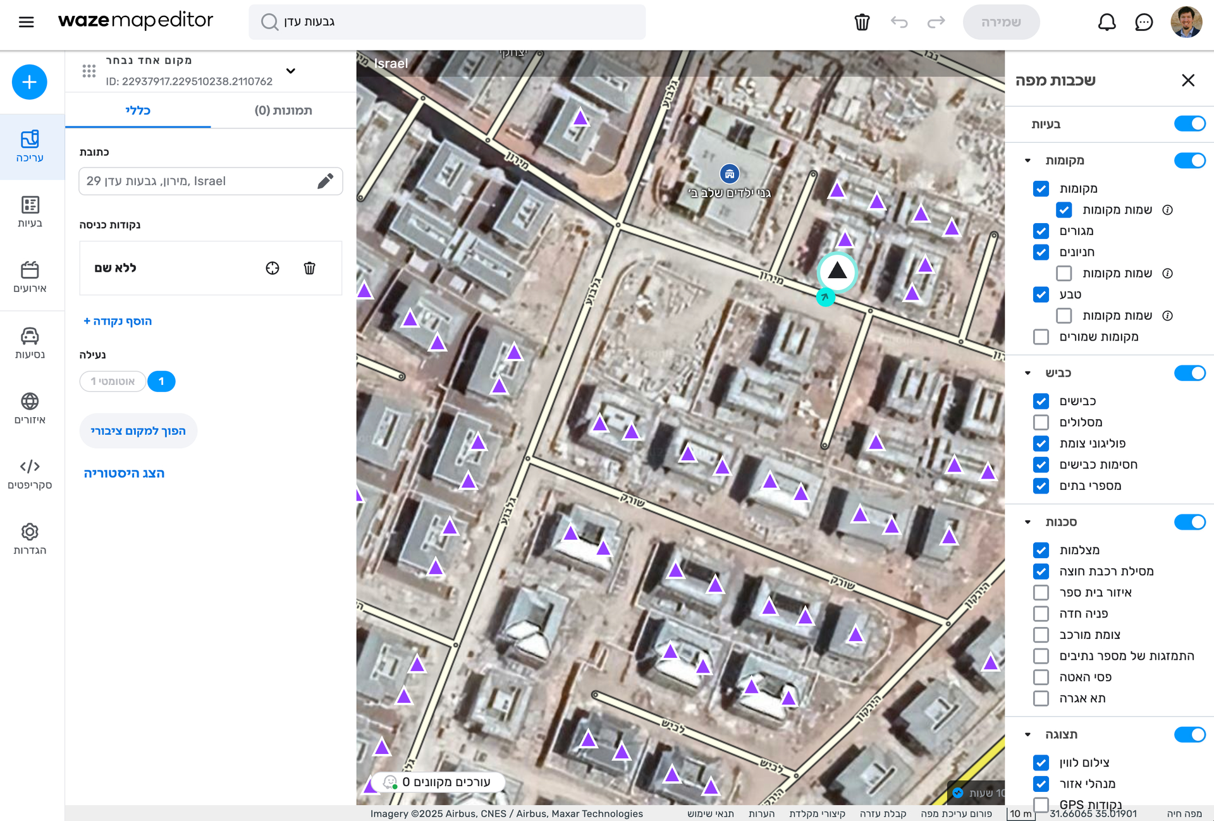This screenshot has width=1214, height=821.
Task: Click the הצג היסטוריה link
Action: [124, 473]
